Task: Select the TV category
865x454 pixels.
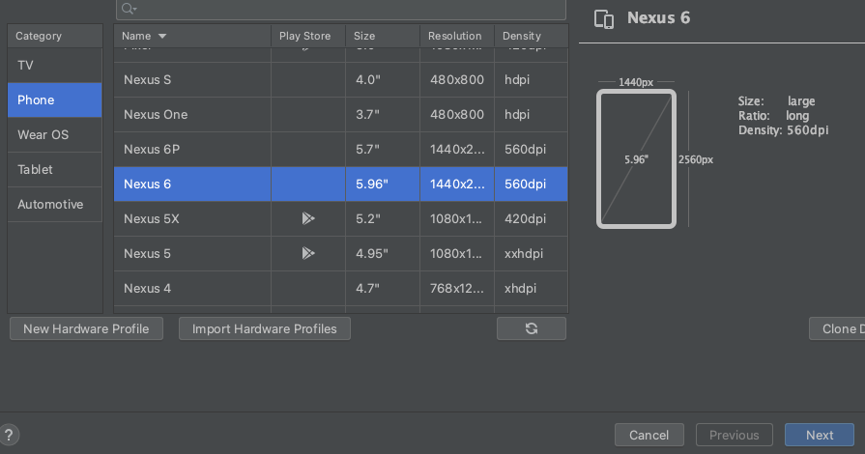Action: (x=55, y=65)
